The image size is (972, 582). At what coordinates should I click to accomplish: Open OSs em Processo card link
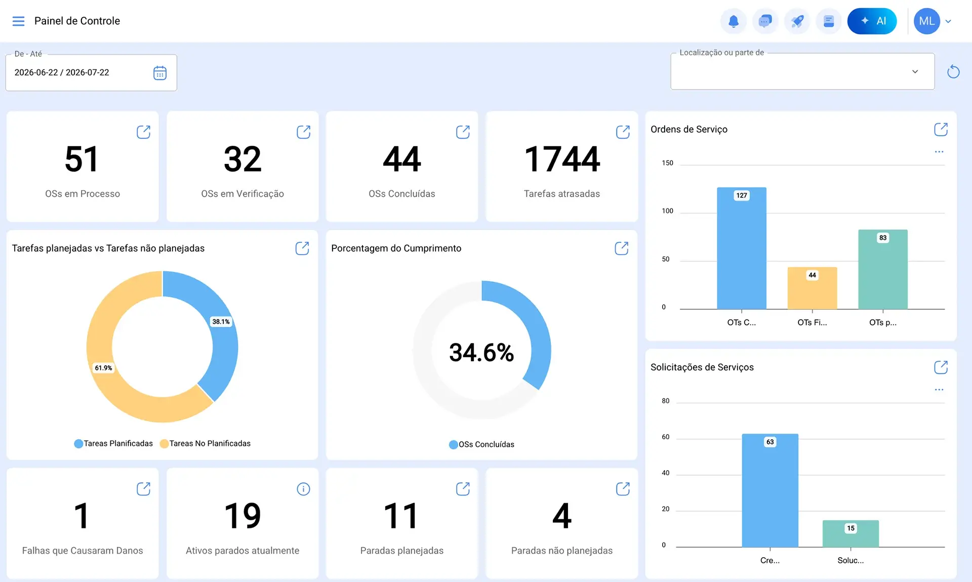[143, 132]
